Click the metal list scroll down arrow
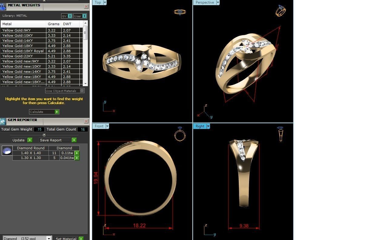386x240 pixels. [85, 83]
